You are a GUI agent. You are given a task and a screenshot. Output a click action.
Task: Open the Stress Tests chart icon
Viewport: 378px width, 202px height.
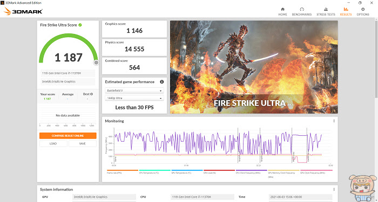coord(326,9)
